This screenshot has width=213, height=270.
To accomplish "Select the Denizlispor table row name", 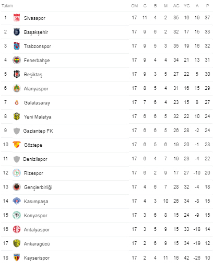I will click(x=35, y=159).
